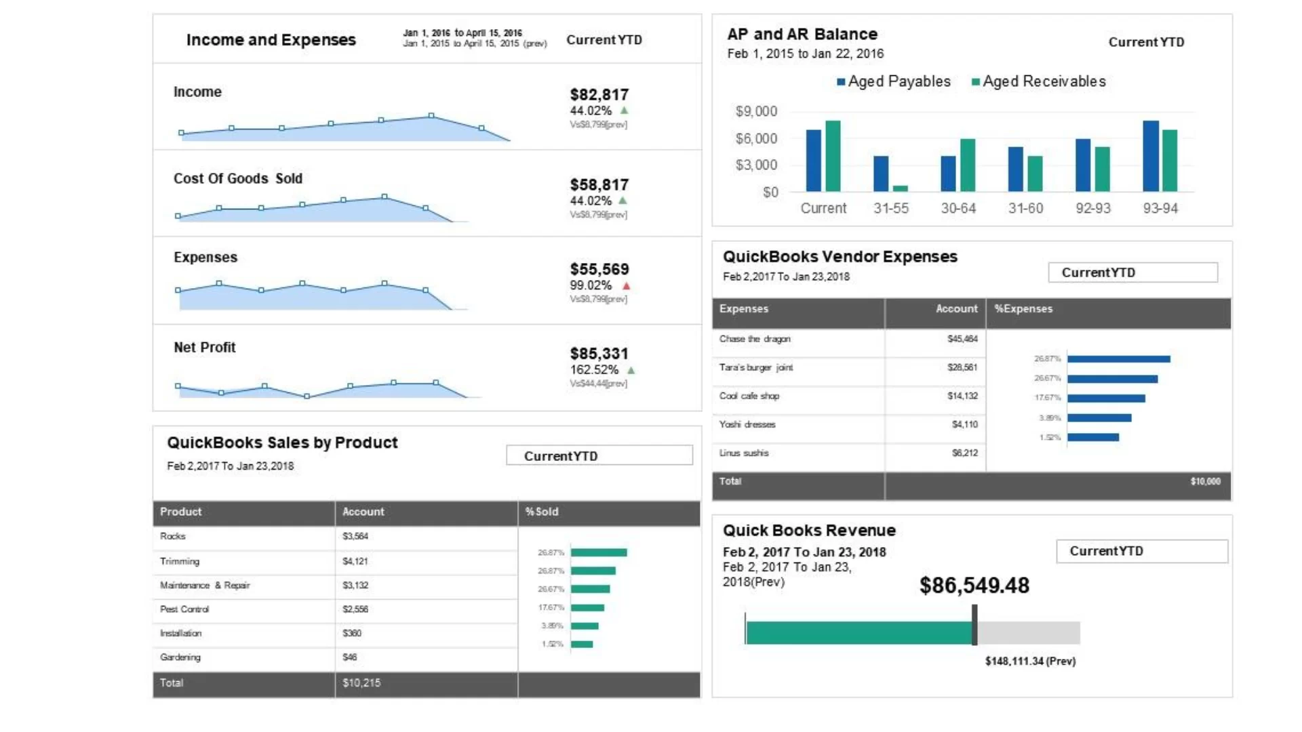Click the green up arrow next to Cost Of Goods Sold
This screenshot has width=1302, height=732.
[x=623, y=201]
